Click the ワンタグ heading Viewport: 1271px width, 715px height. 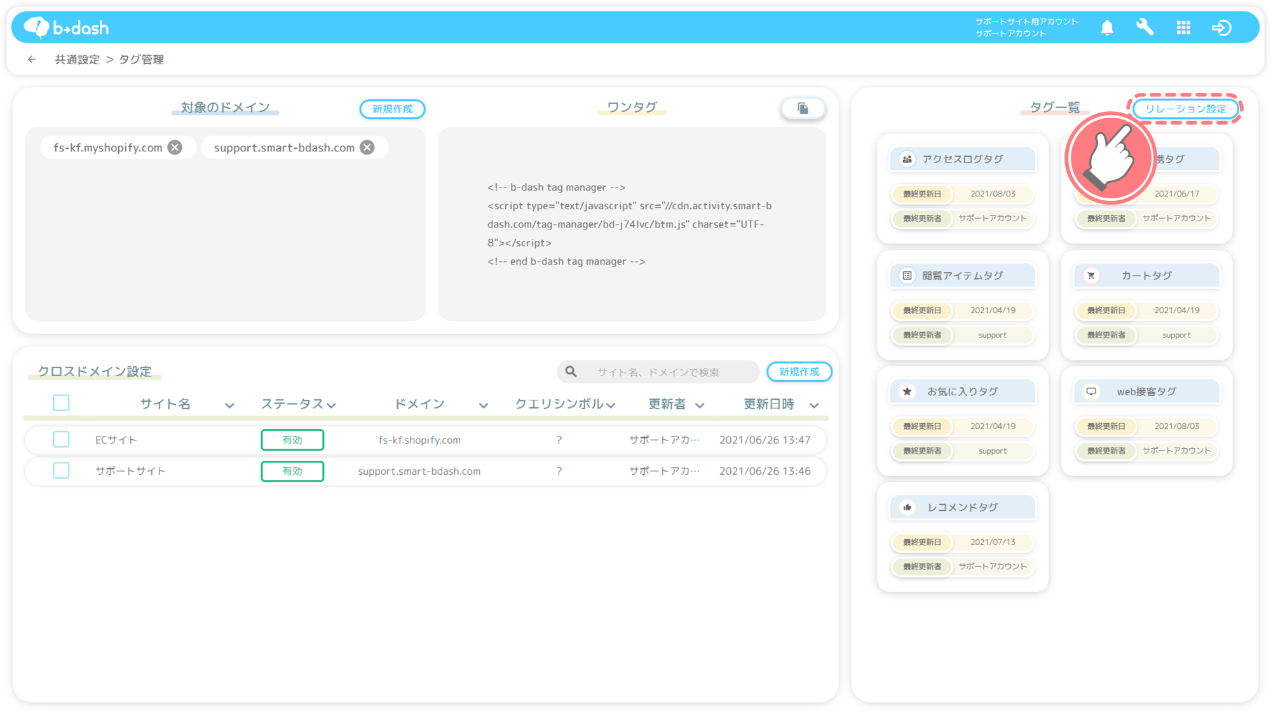tap(632, 107)
